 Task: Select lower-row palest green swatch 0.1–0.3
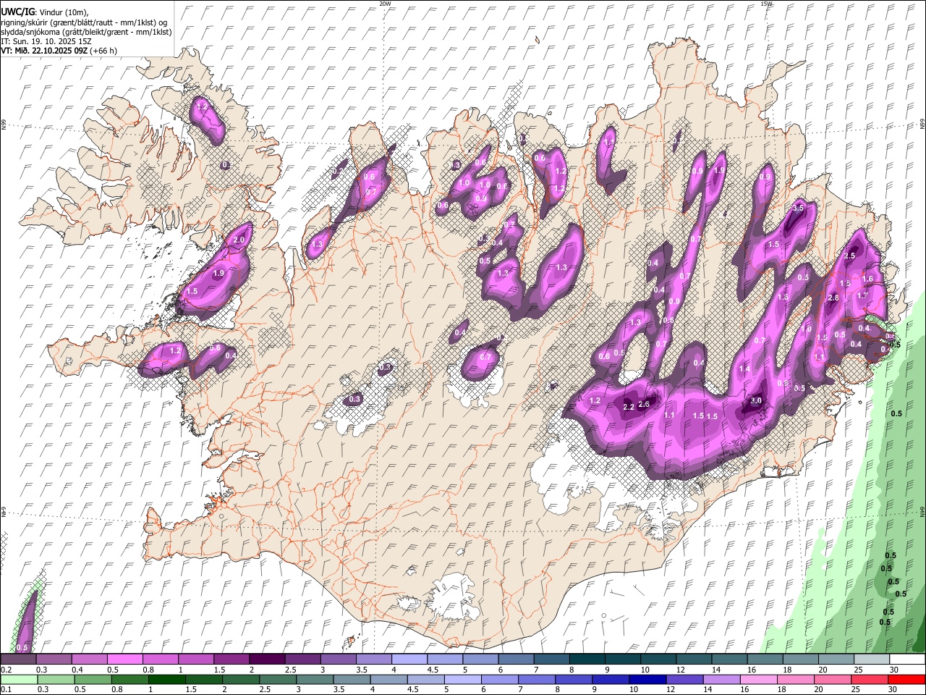19,680
